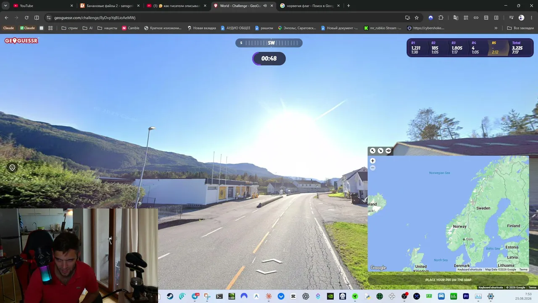538x303 pixels.
Task: Switch to the 'как писатели описывали' YouTube tab
Action: (x=177, y=6)
